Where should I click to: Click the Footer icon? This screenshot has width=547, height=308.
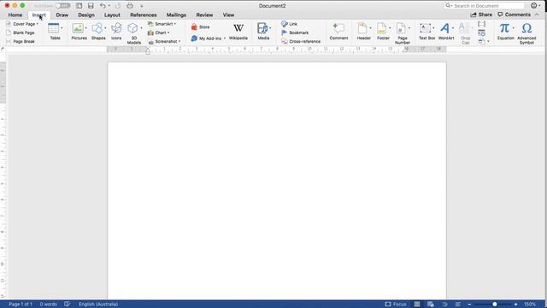pos(382,28)
